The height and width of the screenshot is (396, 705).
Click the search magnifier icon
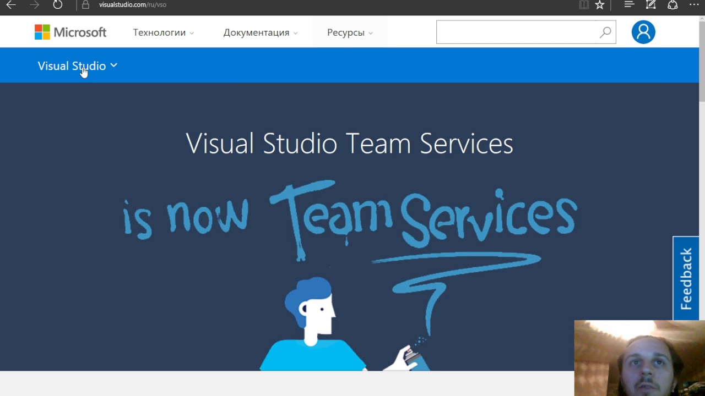[605, 32]
